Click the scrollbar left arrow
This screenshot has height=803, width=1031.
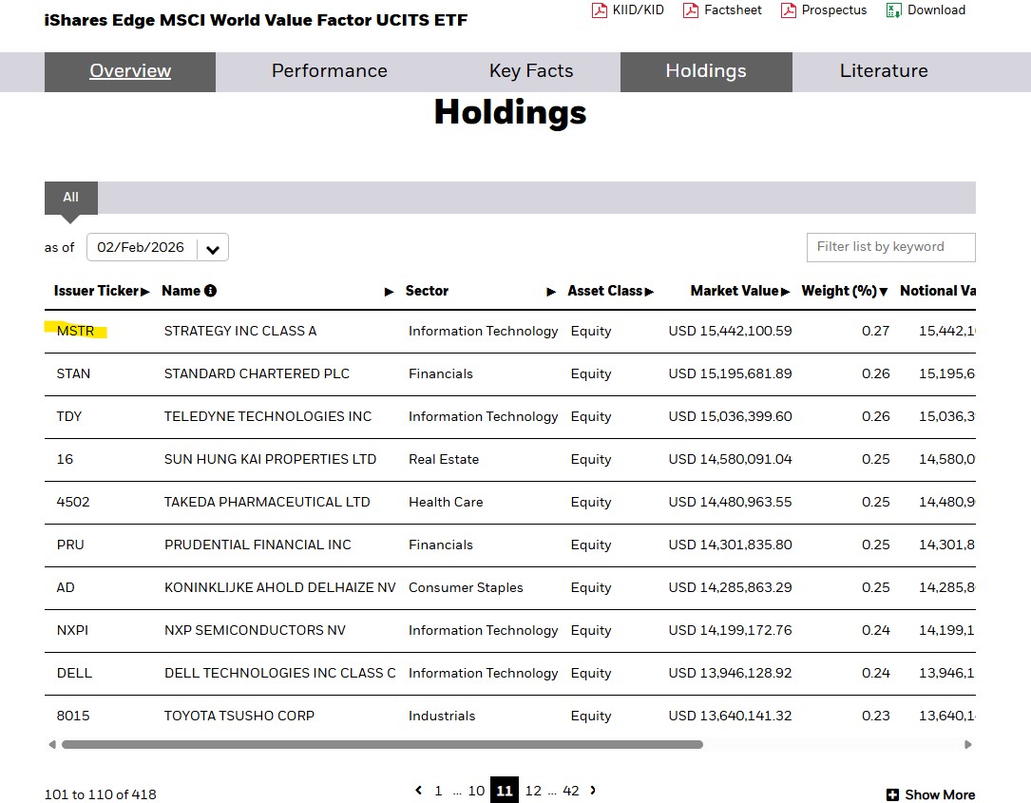(52, 744)
